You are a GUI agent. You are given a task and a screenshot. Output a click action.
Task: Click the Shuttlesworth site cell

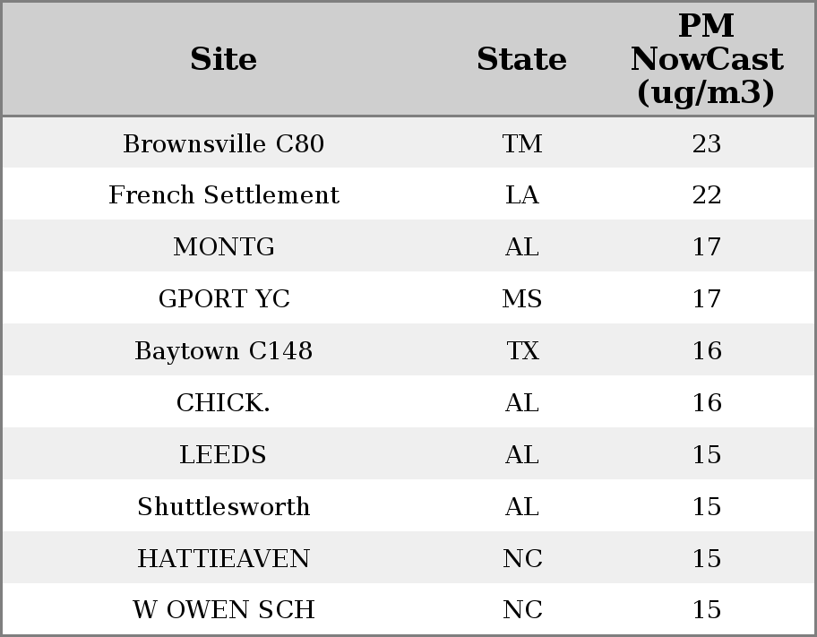point(223,507)
